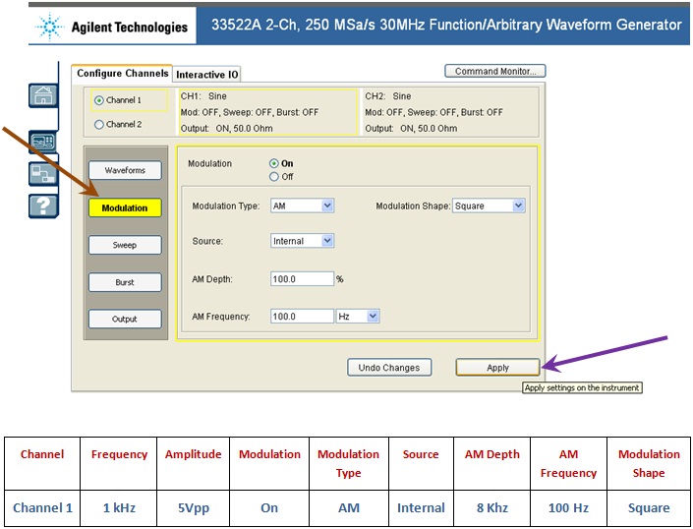Select the Channel 2 radio button
The width and height of the screenshot is (693, 529).
tap(98, 125)
